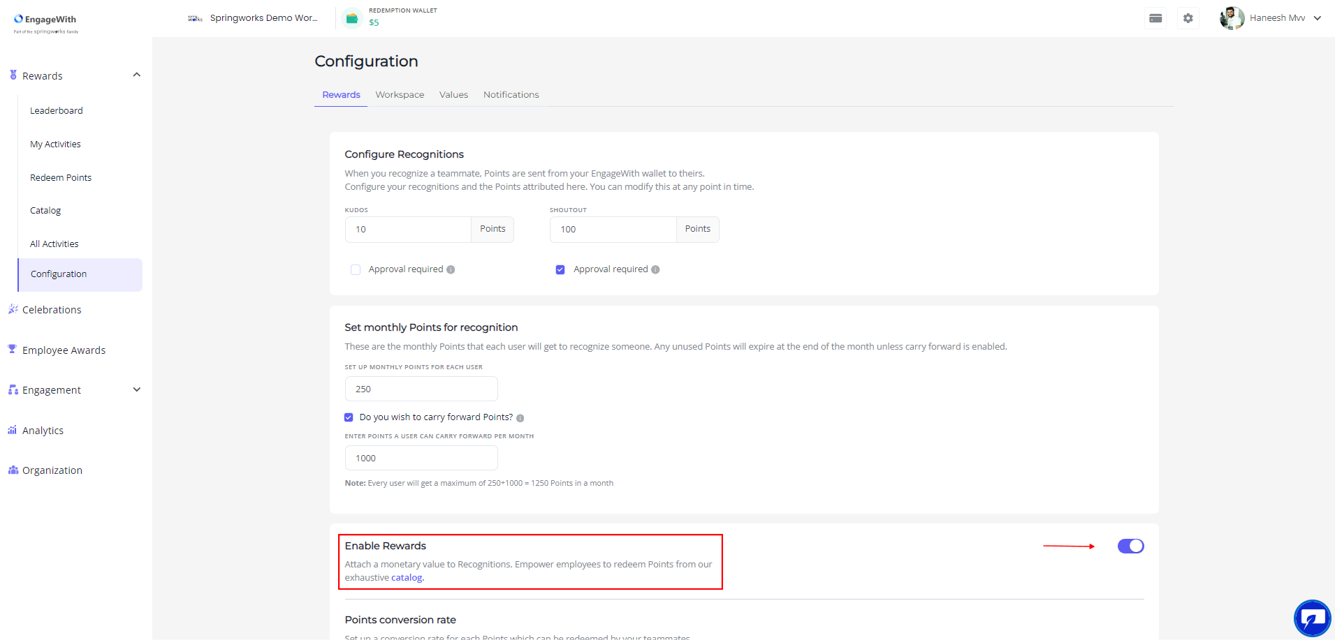Image resolution: width=1335 pixels, height=640 pixels.
Task: Click the Celebrations confetti icon
Action: pyautogui.click(x=13, y=309)
